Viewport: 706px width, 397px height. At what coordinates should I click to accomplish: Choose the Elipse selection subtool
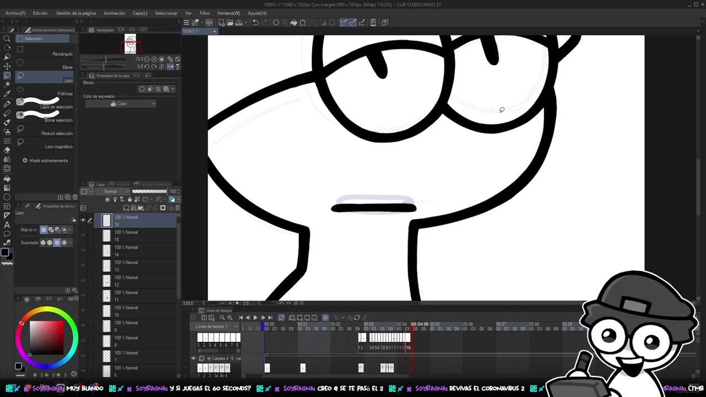click(x=44, y=63)
